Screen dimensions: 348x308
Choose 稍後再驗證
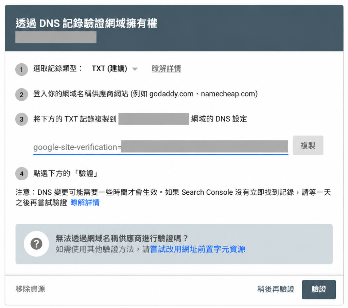point(276,289)
